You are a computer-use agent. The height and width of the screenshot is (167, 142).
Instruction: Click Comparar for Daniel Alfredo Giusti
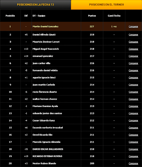[x=133, y=35]
